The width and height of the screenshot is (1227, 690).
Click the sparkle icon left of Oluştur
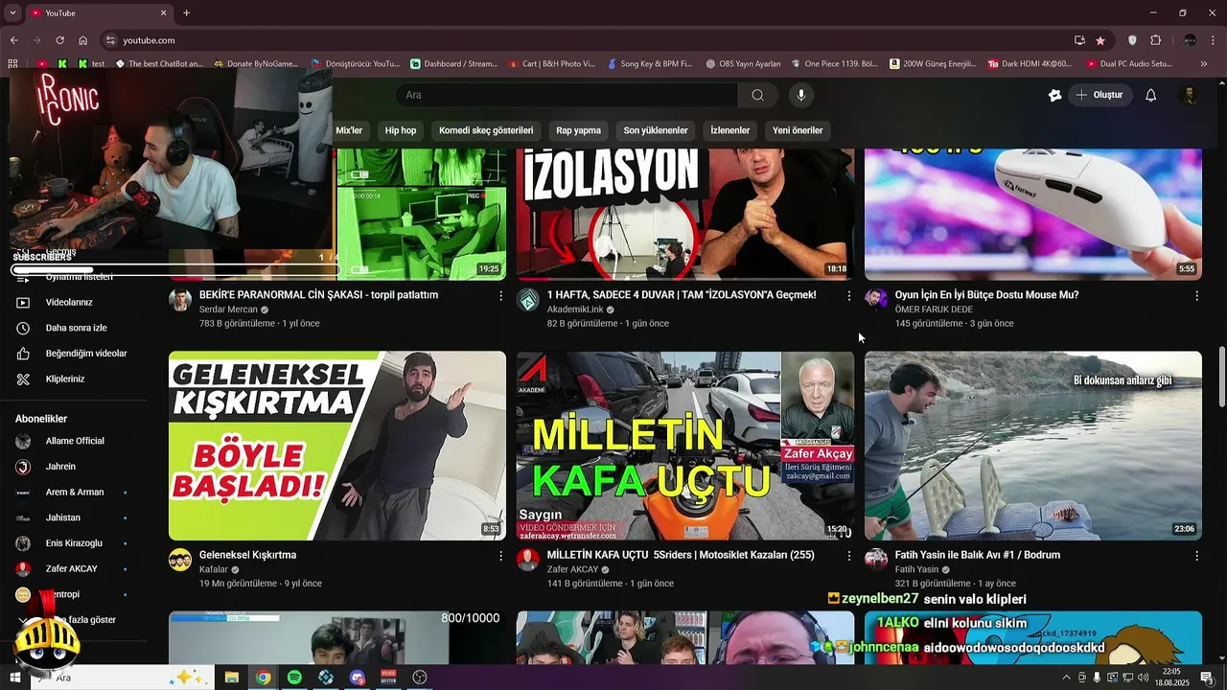1054,95
